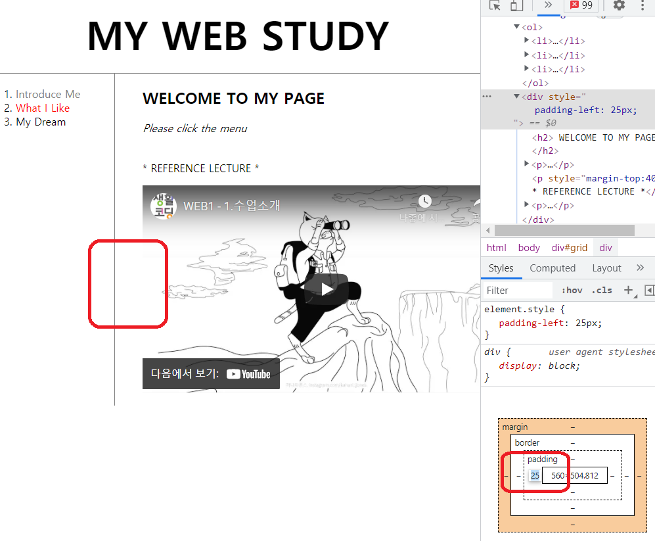Expand the p node after REFERENCE LECTURE
The height and width of the screenshot is (541, 655).
coord(527,204)
